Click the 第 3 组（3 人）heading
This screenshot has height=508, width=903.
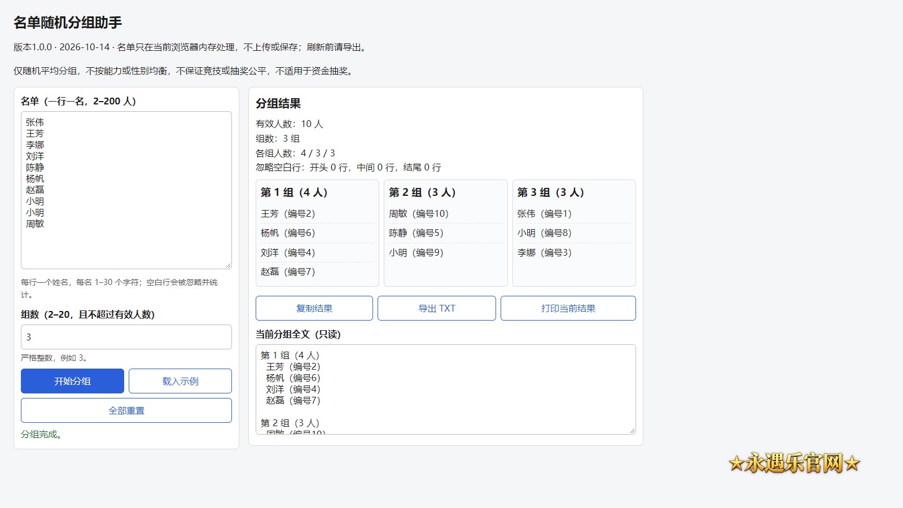pos(551,192)
